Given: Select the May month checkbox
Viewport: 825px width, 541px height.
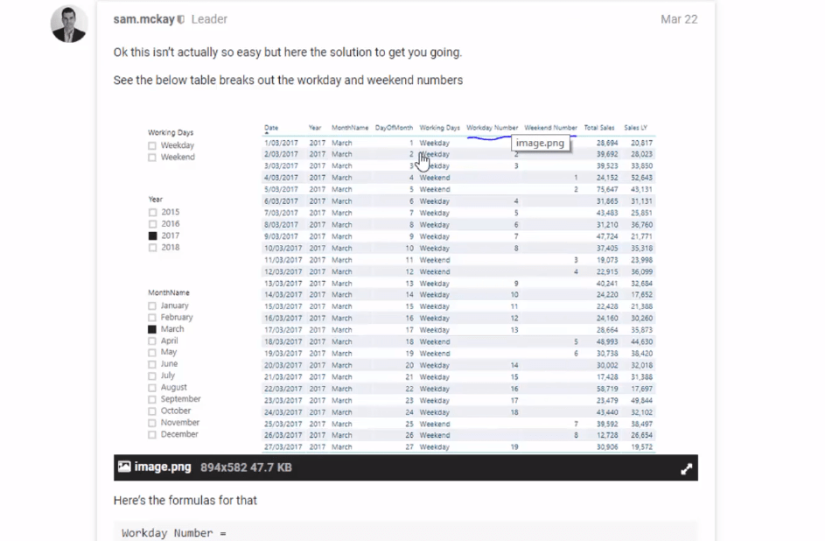Looking at the screenshot, I should click(152, 353).
